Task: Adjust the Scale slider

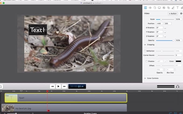Action: tap(165, 19)
